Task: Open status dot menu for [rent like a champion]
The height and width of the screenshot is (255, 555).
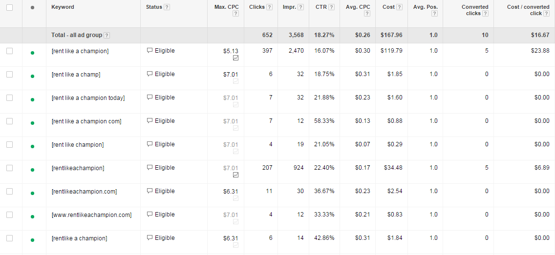Action: (33, 53)
